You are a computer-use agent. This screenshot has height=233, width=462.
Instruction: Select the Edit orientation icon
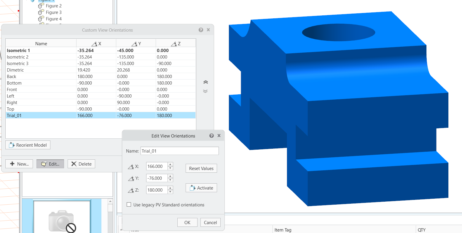(44, 164)
